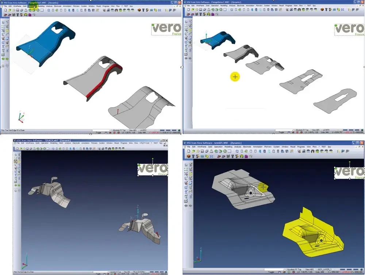Viewport: 365px width, 275px height.
Task: Click the grey back arrow in testAD5 window sidebar
Action: 186,206
